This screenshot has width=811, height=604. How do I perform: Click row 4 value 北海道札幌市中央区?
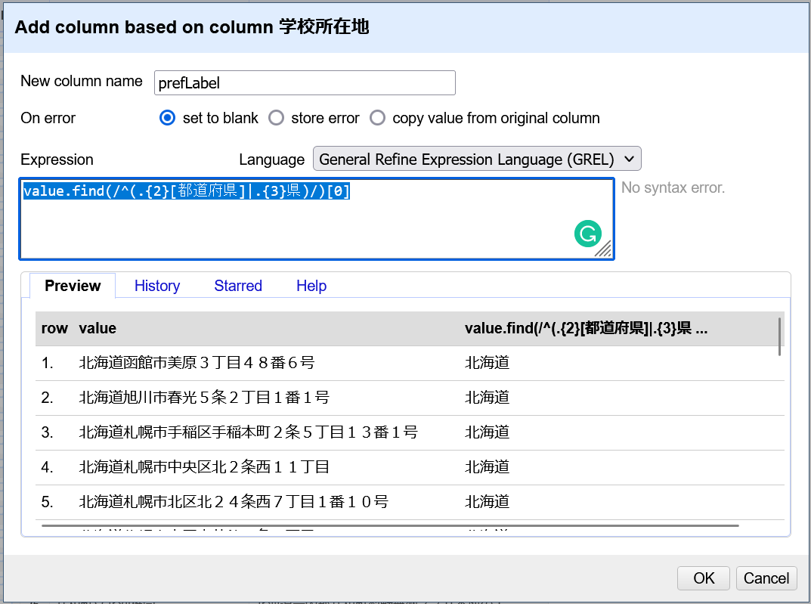204,467
